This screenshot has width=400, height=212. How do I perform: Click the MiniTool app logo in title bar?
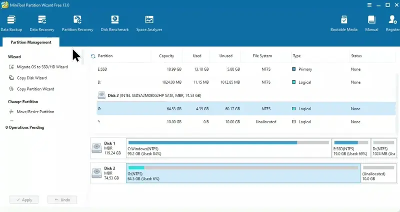[4, 5]
